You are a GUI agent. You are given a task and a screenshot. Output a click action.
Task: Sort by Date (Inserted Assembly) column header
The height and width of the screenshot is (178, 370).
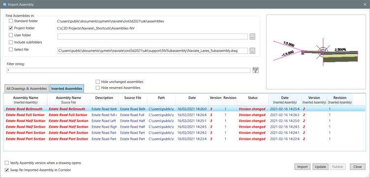pos(284,100)
